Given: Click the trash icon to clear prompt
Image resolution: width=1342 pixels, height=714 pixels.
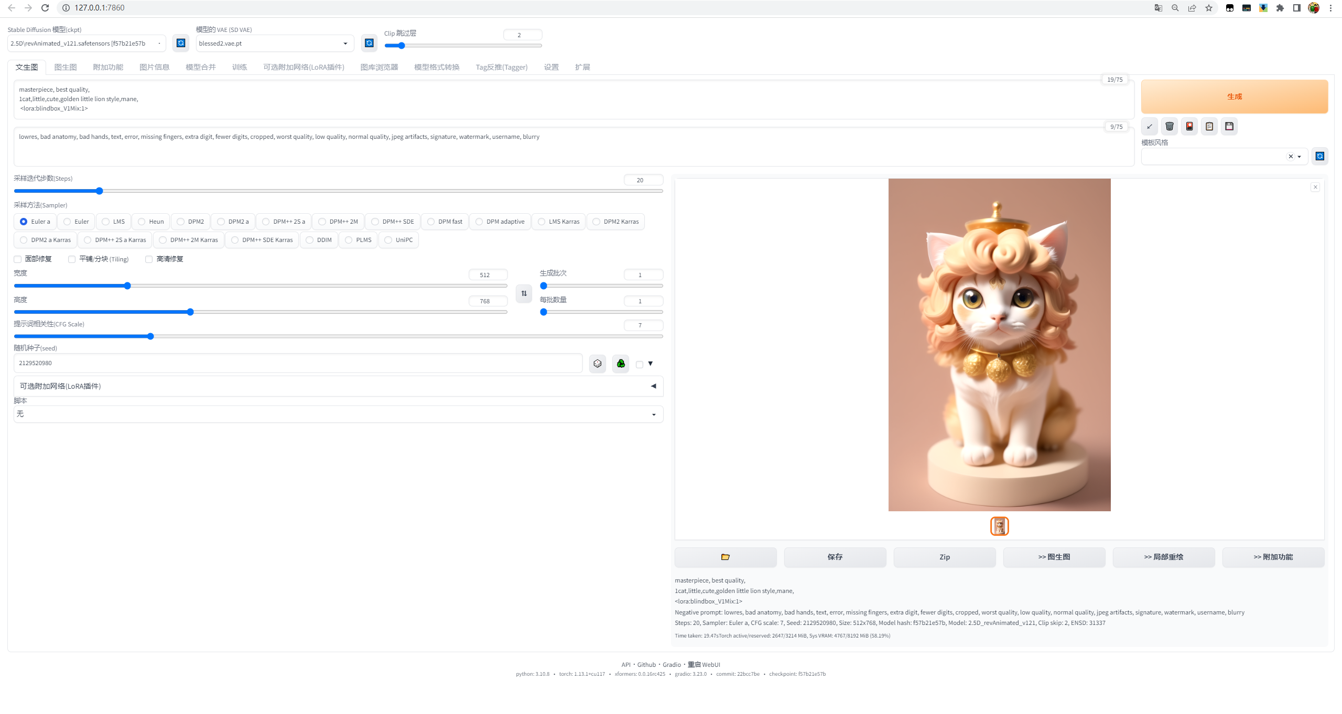Looking at the screenshot, I should tap(1170, 126).
